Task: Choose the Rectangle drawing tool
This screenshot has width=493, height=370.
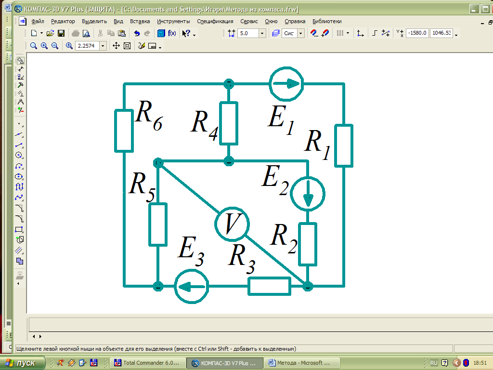Action: [x=19, y=229]
